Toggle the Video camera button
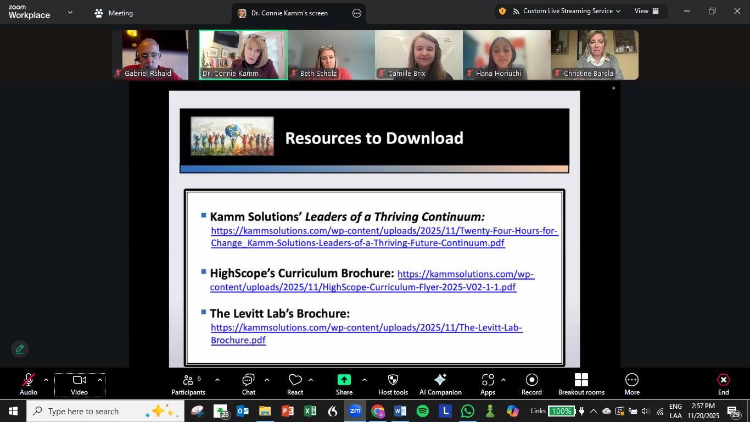 point(79,384)
